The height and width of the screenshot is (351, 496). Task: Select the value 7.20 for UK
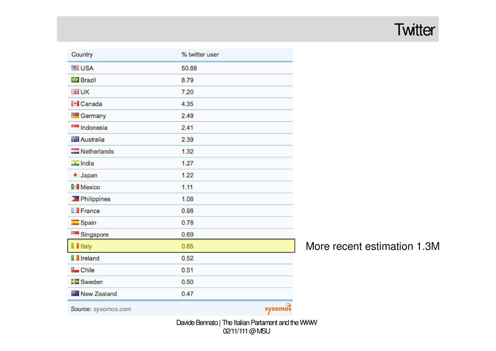pos(187,92)
